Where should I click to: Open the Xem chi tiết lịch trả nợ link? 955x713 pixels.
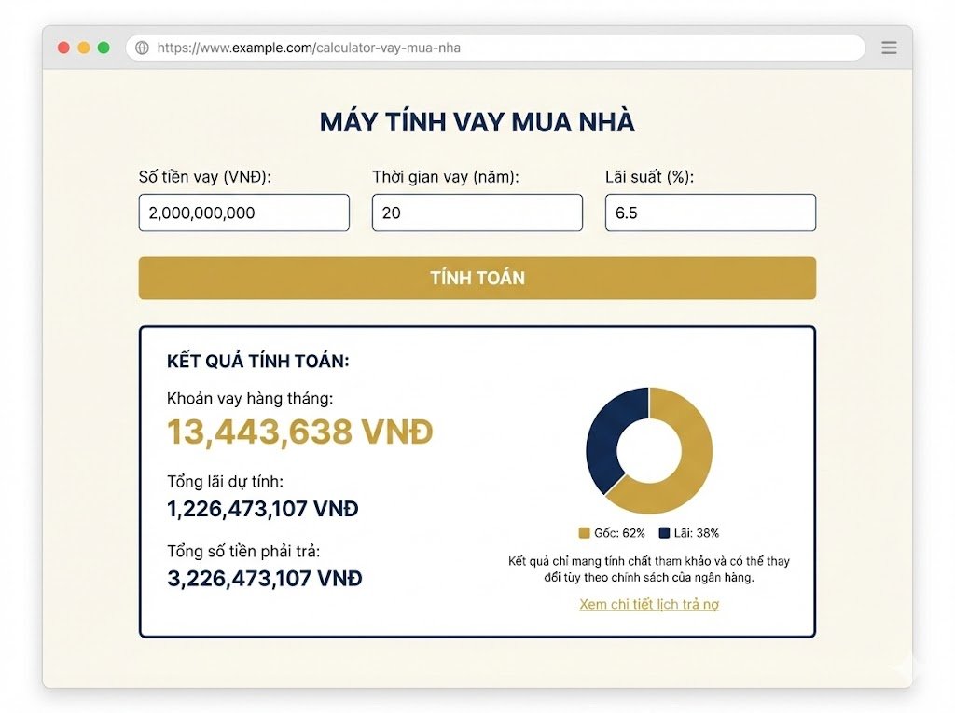coord(649,604)
